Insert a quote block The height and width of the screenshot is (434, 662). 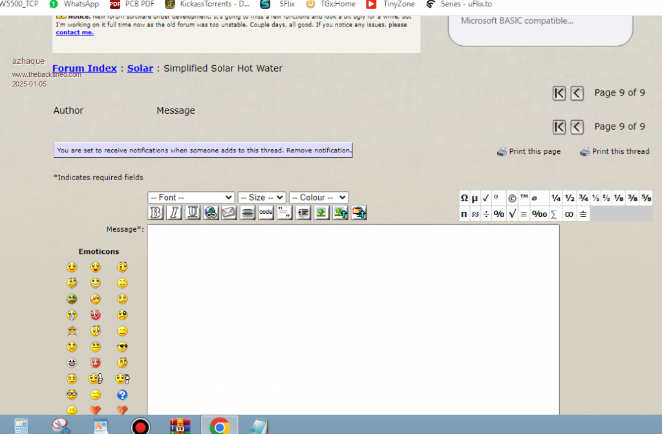point(284,212)
